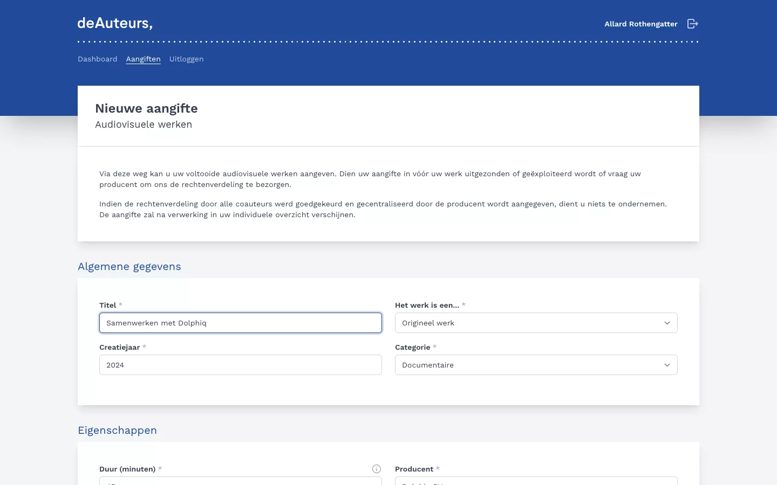Image resolution: width=777 pixels, height=485 pixels.
Task: Open the 'Het werk is een...' dropdown
Action: (536, 323)
